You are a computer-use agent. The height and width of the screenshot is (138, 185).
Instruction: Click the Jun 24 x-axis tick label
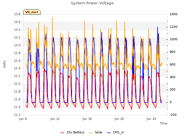[151, 119]
